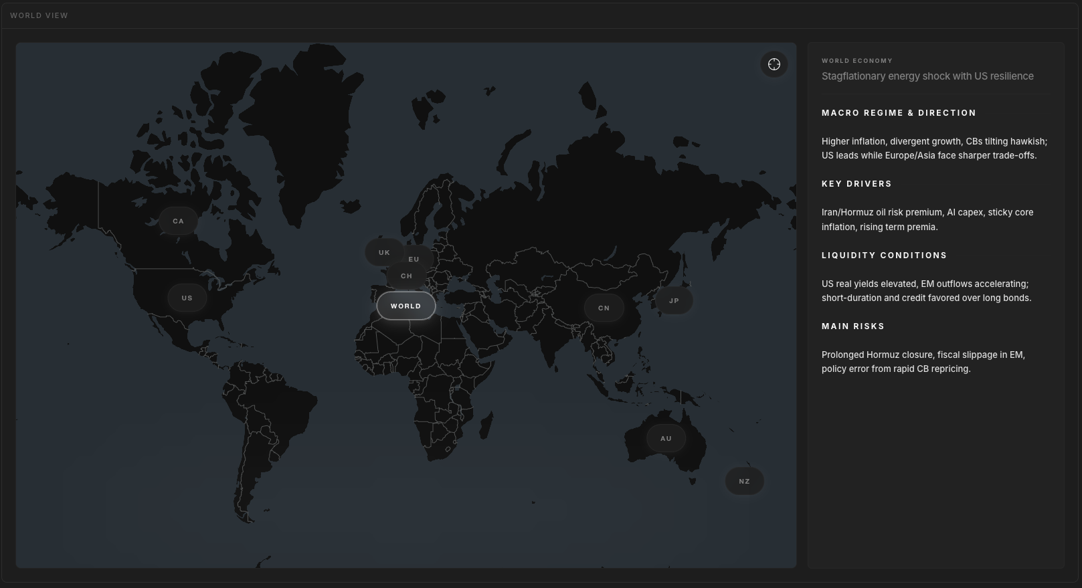Viewport: 1082px width, 588px height.
Task: Select the AU region marker
Action: click(666, 438)
